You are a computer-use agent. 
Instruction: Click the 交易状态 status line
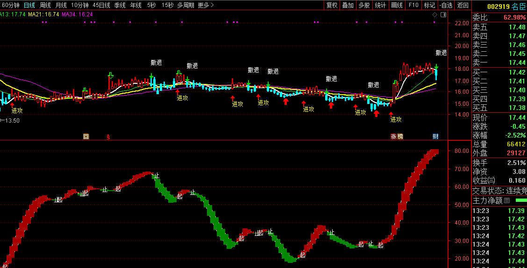(x=499, y=191)
